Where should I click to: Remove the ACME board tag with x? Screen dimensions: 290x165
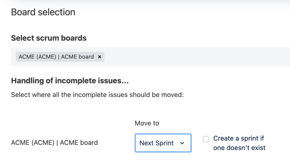[99, 57]
